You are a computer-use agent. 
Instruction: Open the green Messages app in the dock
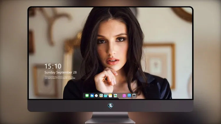click(87, 95)
